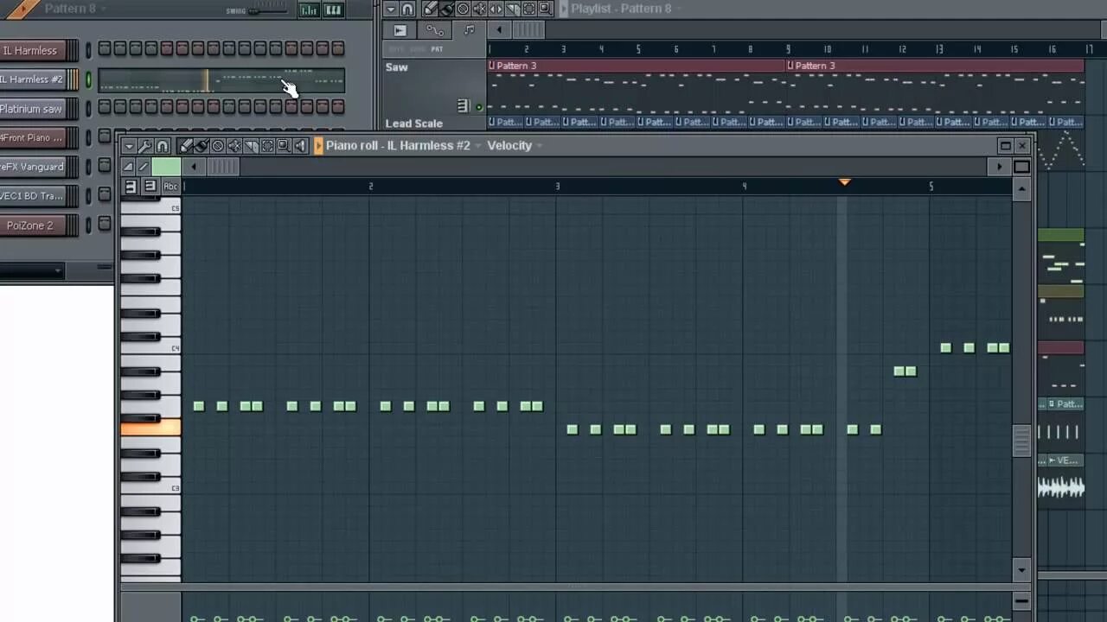Open the step sequencer graph editor
The image size is (1107, 622).
(x=308, y=10)
